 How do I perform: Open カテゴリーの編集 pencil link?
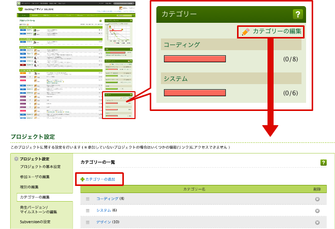[x=272, y=31]
